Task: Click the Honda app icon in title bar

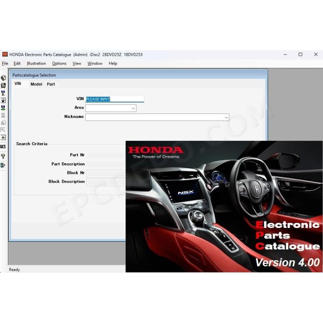Action: pyautogui.click(x=5, y=54)
